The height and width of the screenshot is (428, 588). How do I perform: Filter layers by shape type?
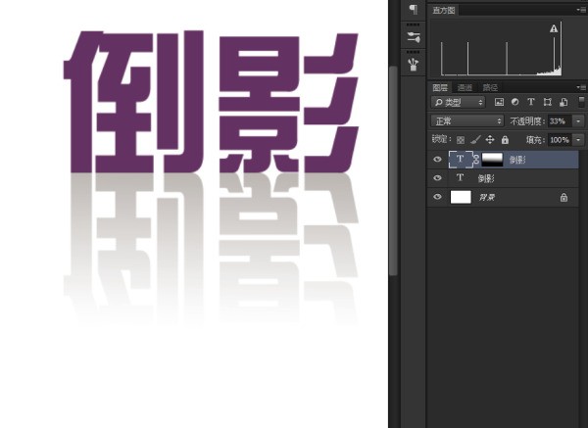pos(546,102)
